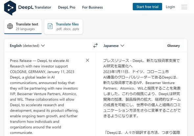Click the DeepL Translator title text
This screenshot has height=136, width=194.
pyautogui.click(x=35, y=7)
